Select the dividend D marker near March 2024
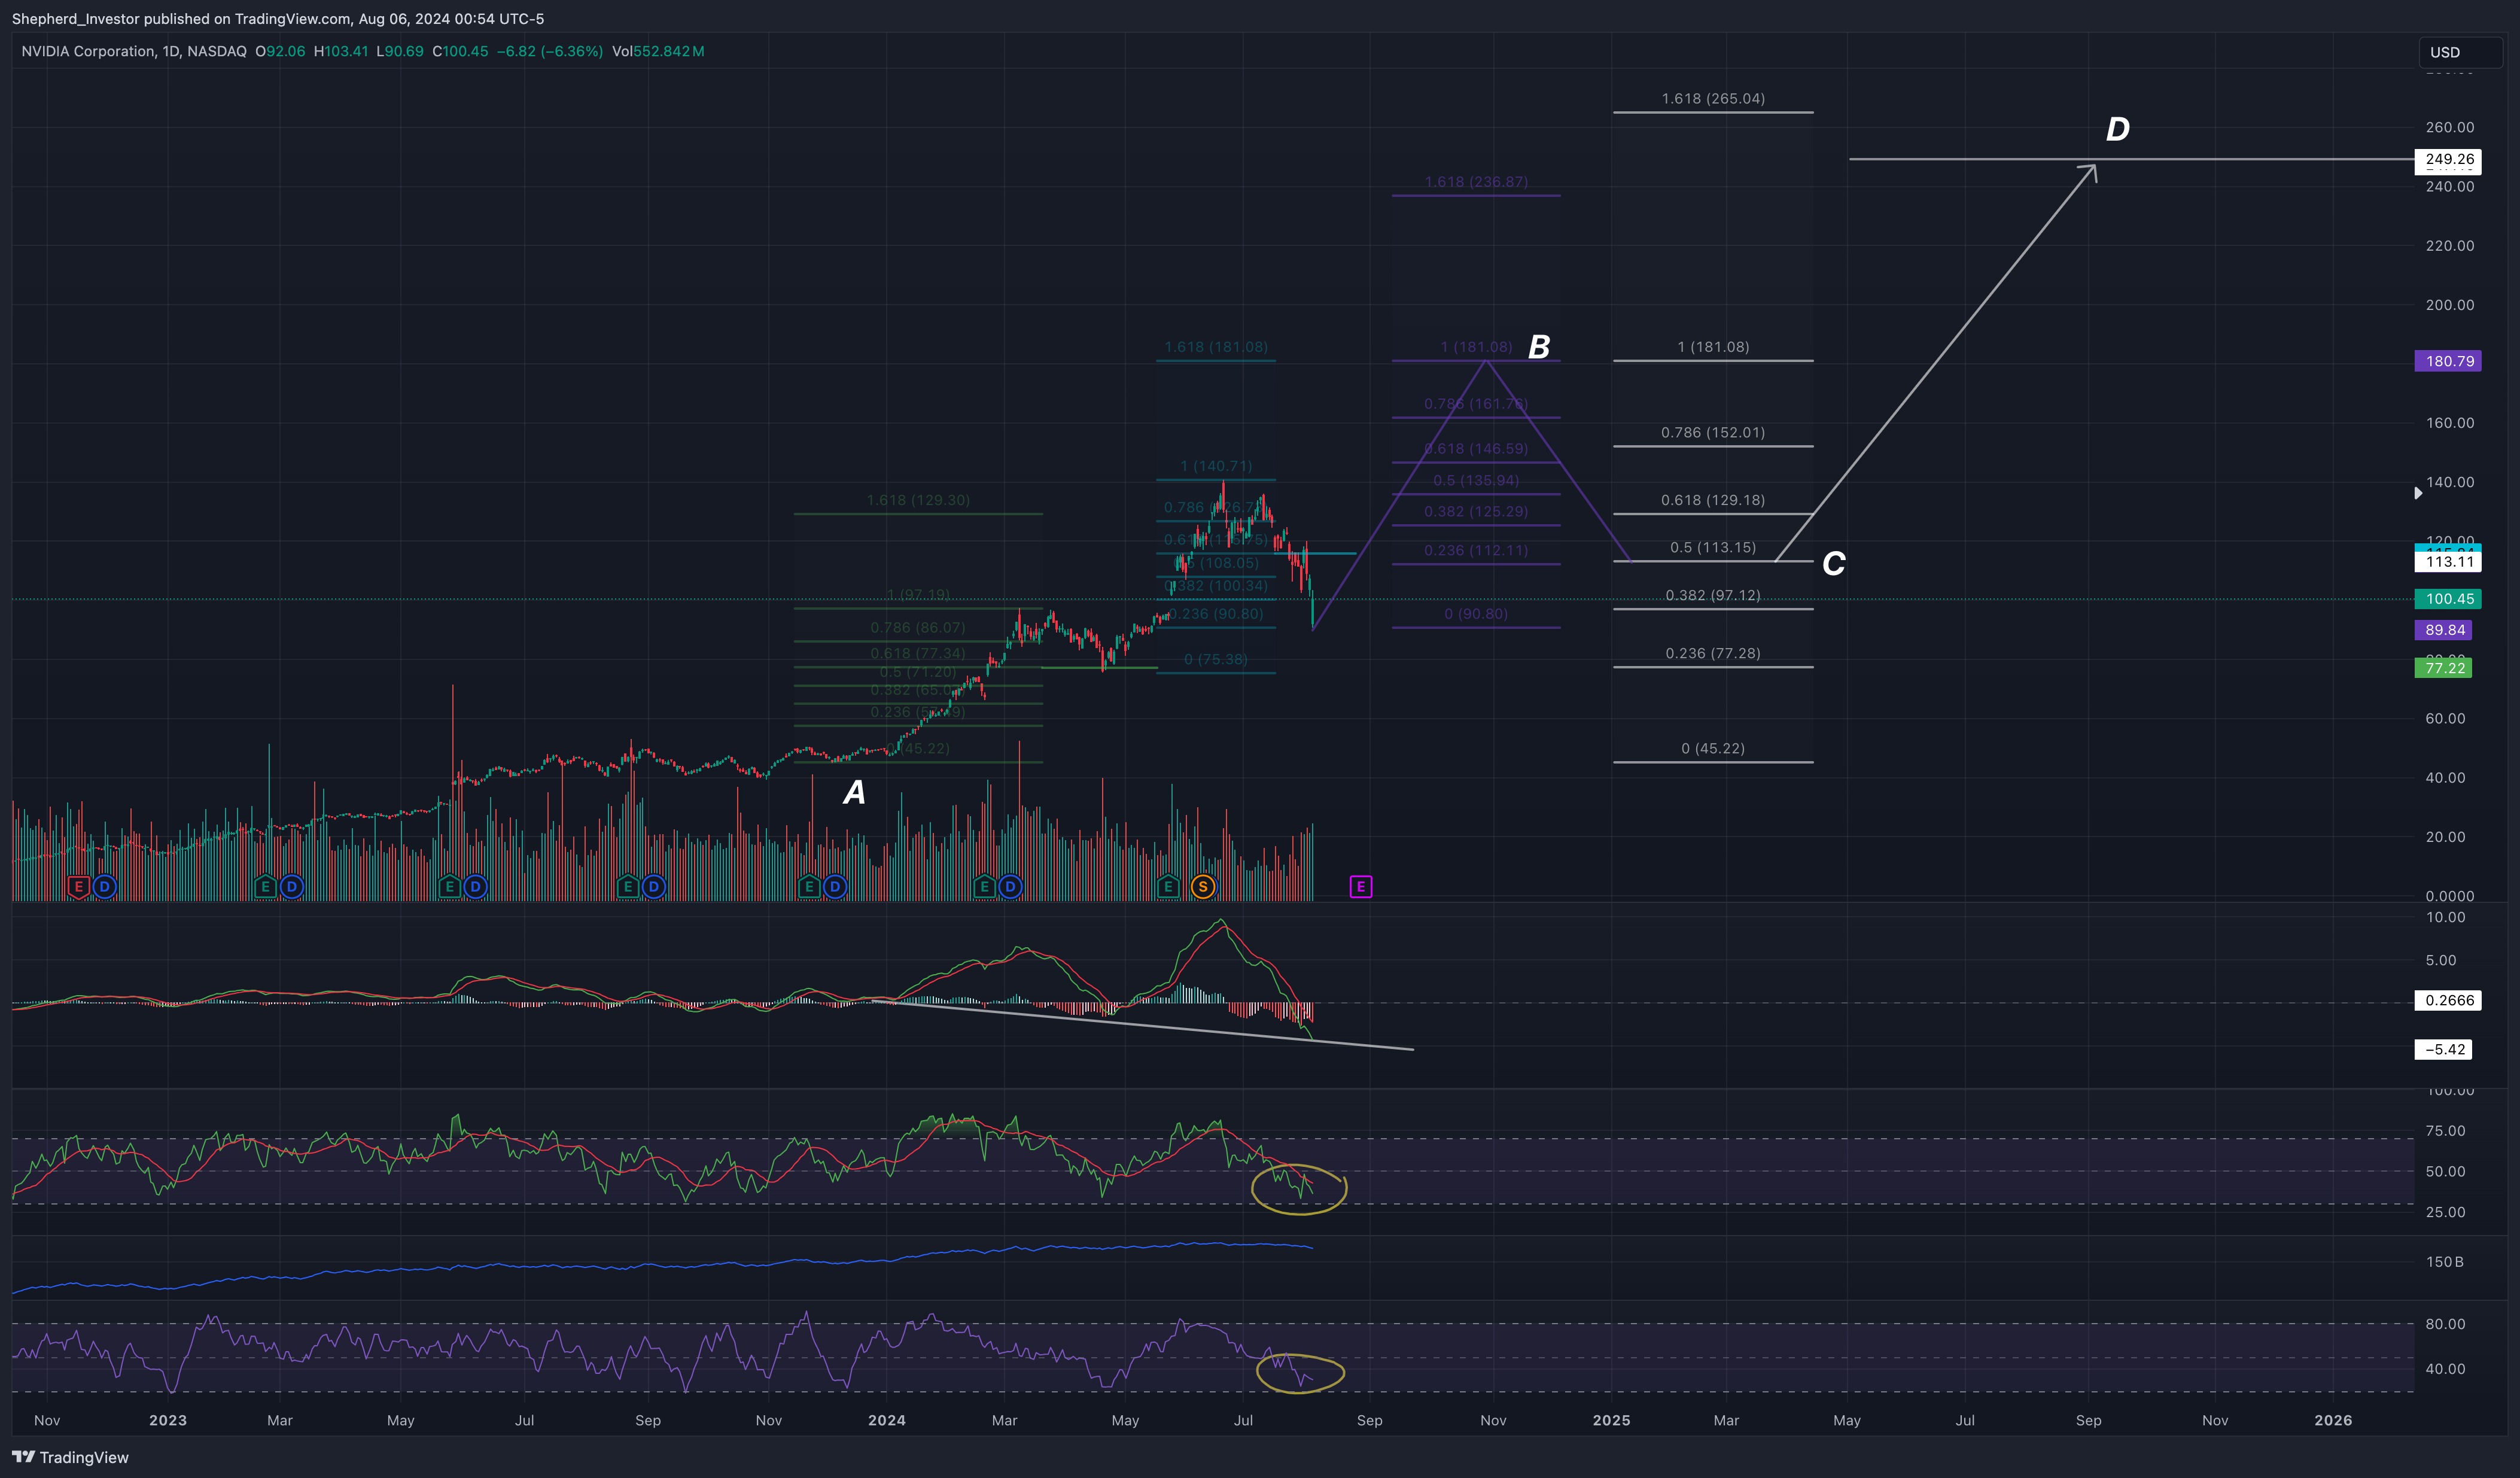The width and height of the screenshot is (2520, 1478). 1010,886
